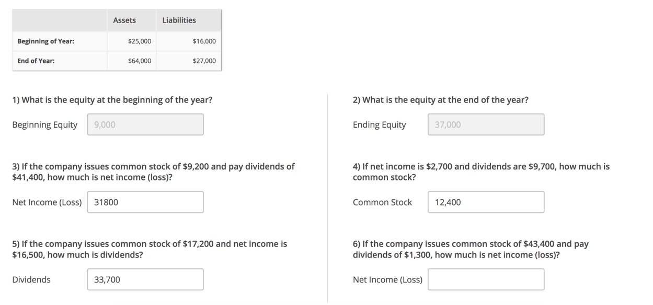This screenshot has height=305, width=653.
Task: Click the Dividends field showing 33,700
Action: pos(145,279)
